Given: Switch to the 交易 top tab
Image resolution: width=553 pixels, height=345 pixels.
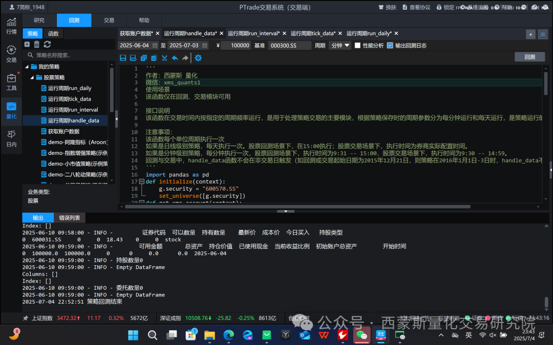Looking at the screenshot, I should click(x=109, y=20).
